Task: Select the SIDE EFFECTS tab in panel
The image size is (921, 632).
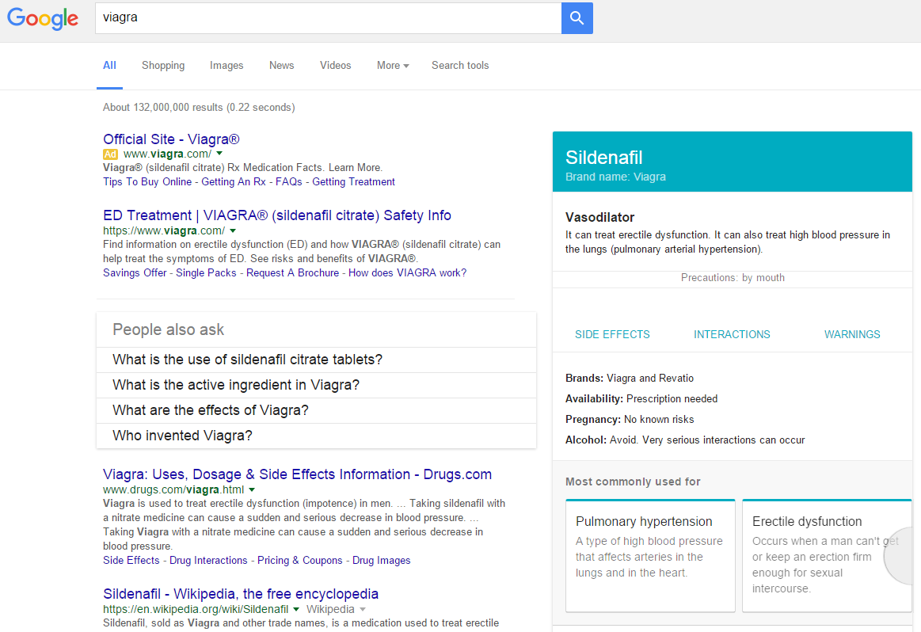Action: pos(612,334)
